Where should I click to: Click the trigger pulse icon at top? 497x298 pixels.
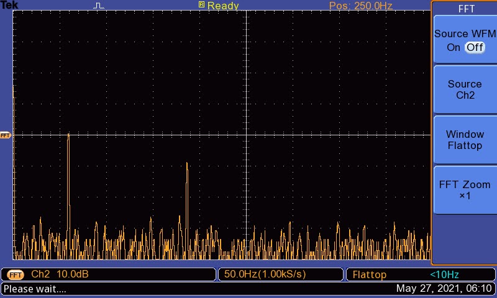[x=99, y=6]
